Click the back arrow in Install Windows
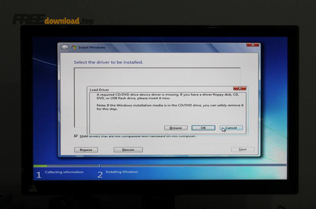This screenshot has width=316, height=209. click(65, 47)
